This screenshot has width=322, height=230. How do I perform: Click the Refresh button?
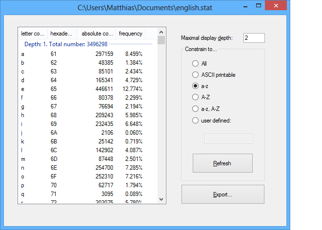pos(222,163)
